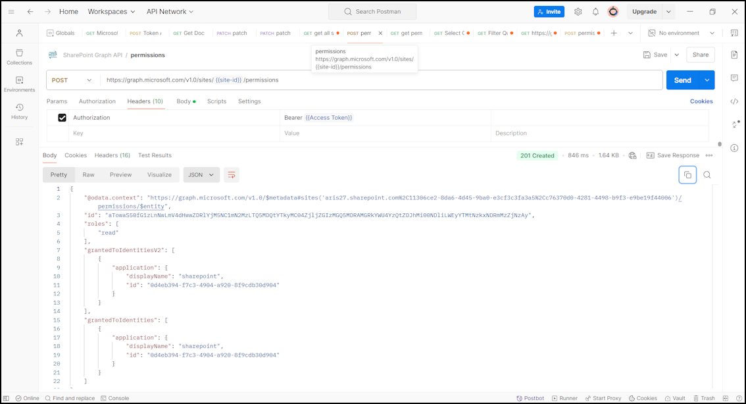
Task: Open Trash in status bar
Action: (704, 398)
